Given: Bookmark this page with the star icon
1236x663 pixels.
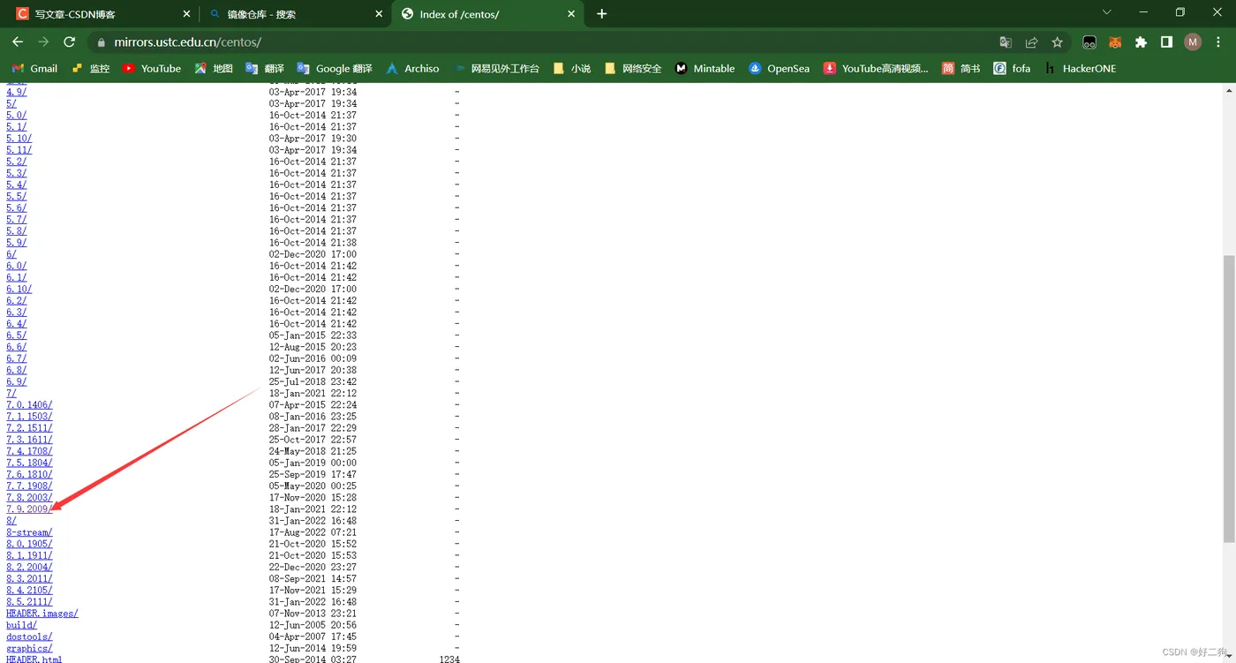Looking at the screenshot, I should [1057, 41].
